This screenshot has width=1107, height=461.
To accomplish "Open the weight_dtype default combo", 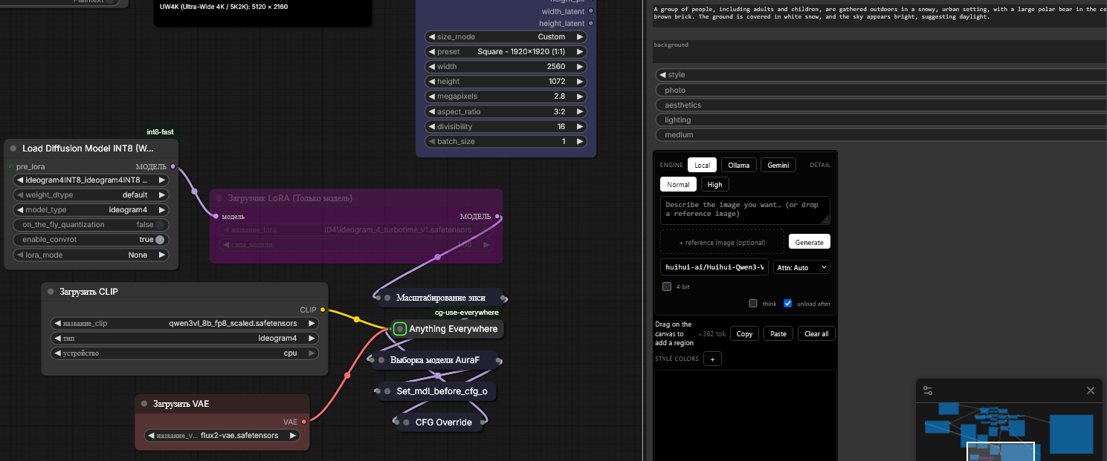I will (91, 195).
